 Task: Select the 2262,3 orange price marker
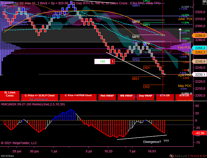199,52
